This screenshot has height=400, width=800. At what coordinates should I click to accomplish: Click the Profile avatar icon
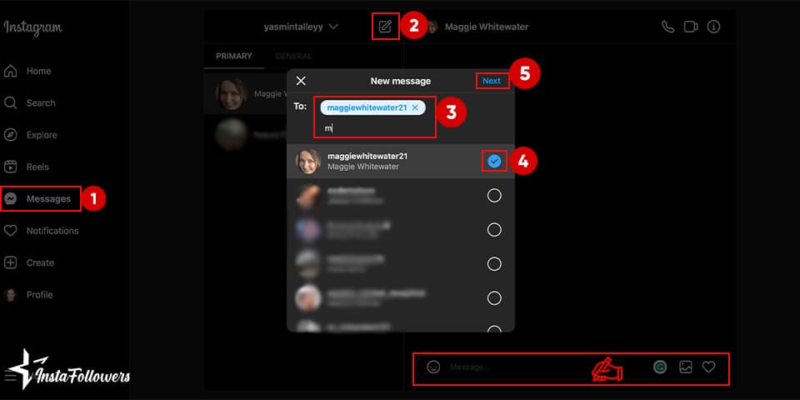[10, 295]
